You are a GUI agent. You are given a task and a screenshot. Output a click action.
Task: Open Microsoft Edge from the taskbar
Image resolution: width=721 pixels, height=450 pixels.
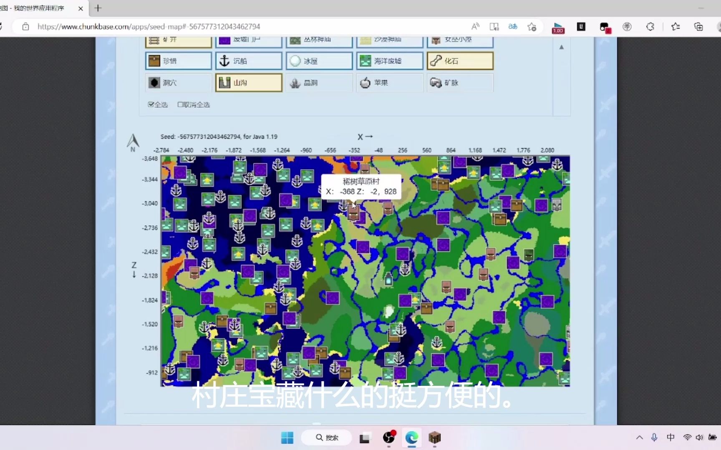coord(411,437)
